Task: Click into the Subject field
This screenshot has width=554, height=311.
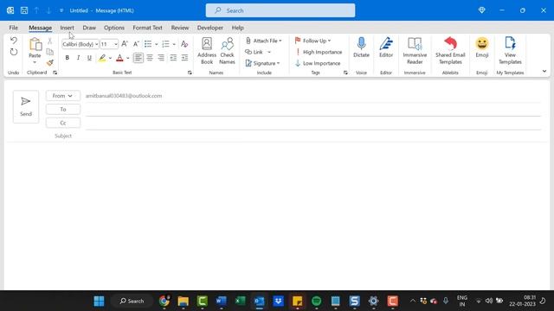Action: point(312,136)
